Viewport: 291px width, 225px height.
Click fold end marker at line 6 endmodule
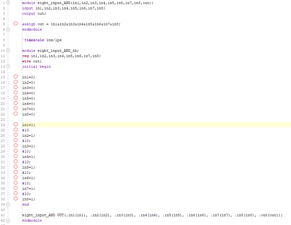tap(8, 29)
